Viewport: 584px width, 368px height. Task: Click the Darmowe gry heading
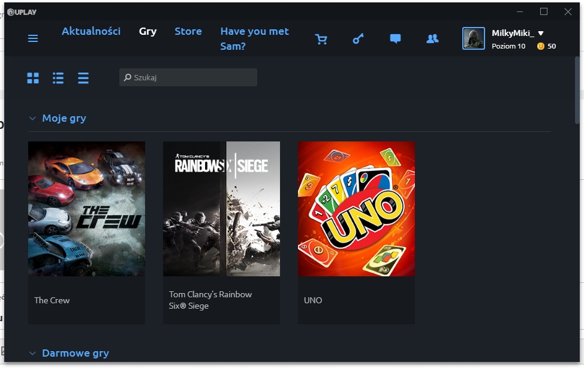(76, 353)
